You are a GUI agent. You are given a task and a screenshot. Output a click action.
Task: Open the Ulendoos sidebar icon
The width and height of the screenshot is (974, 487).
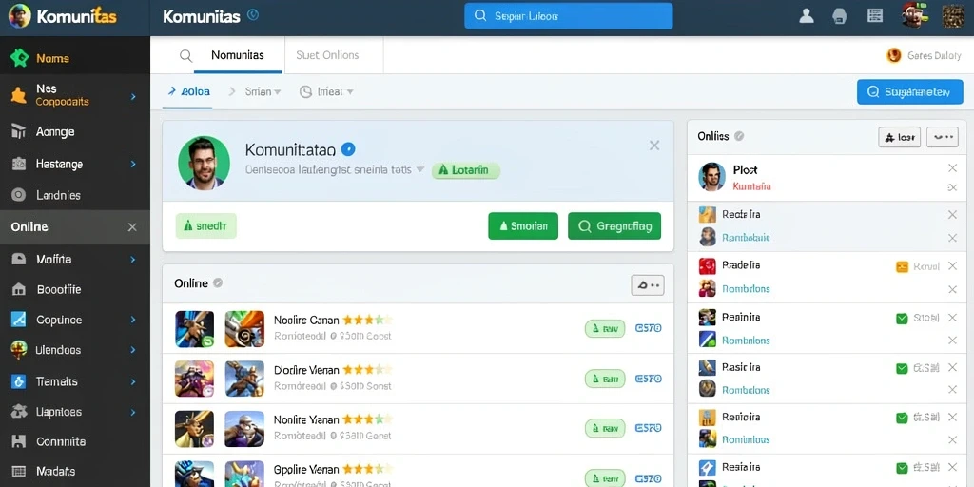(19, 350)
